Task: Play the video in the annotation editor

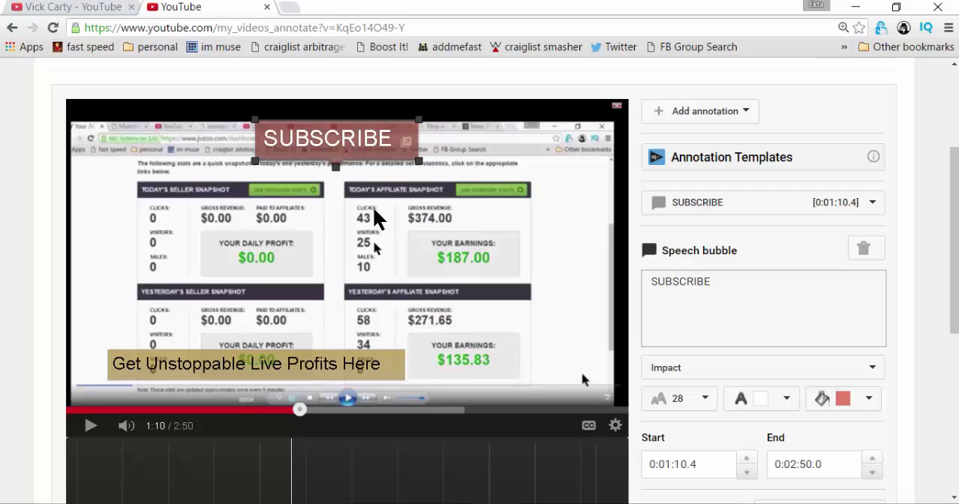Action: tap(90, 425)
